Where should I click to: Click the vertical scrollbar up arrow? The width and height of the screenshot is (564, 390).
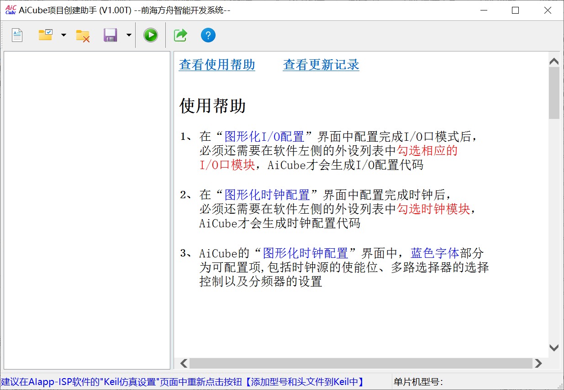tap(554, 61)
